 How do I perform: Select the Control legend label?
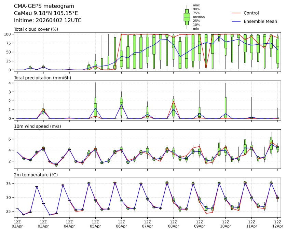click(251, 13)
